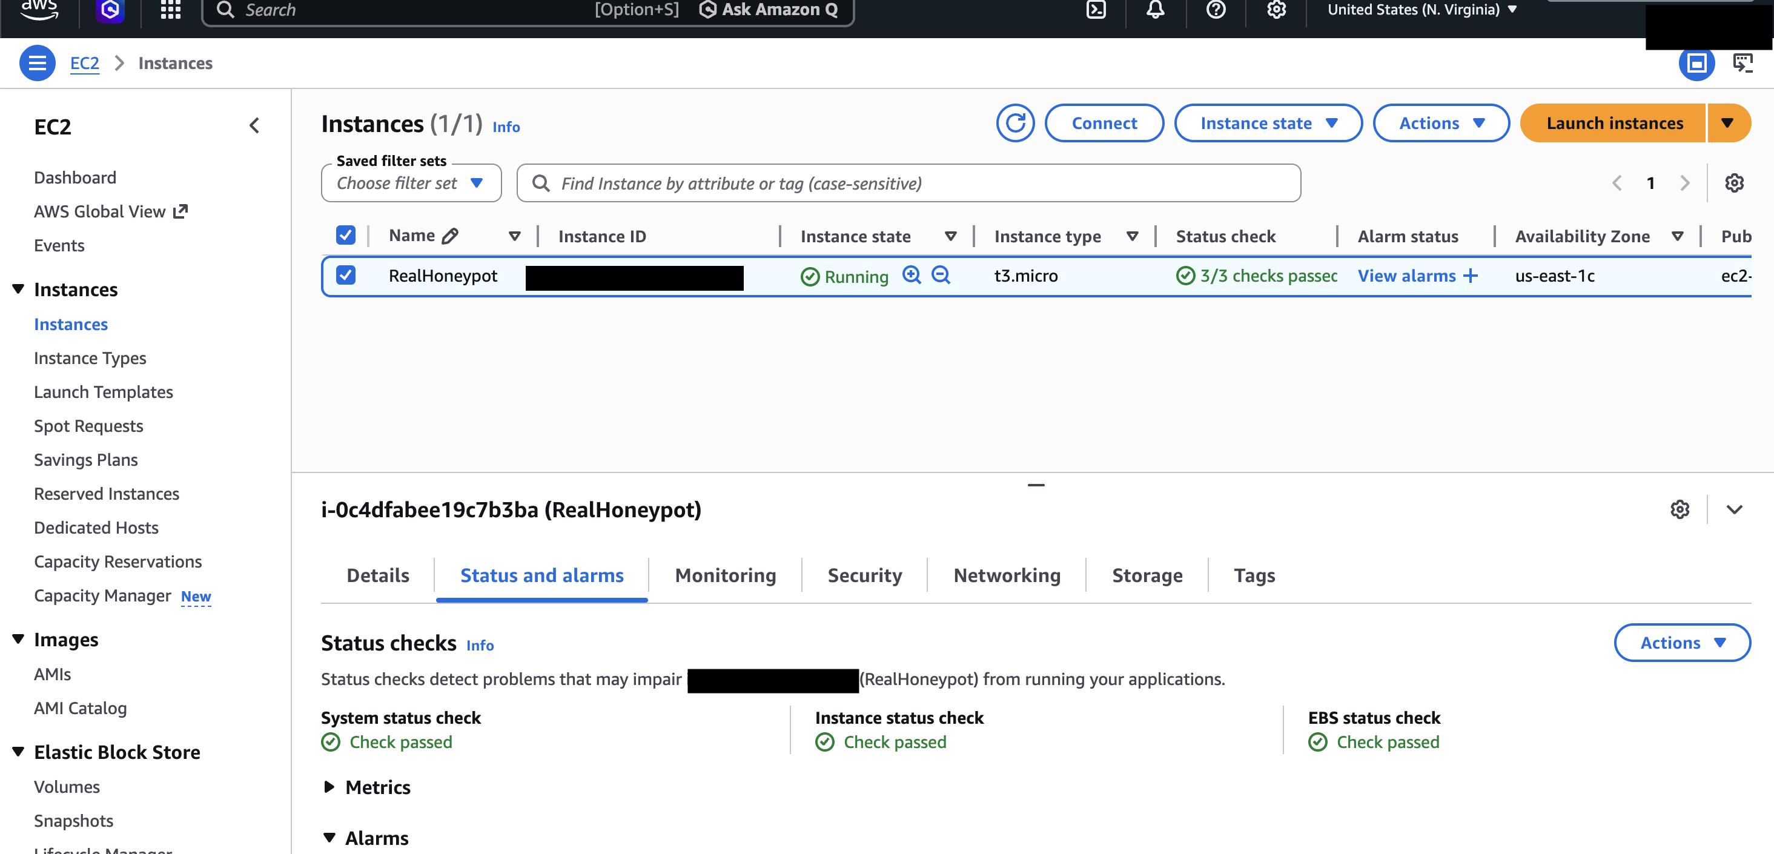Screen dimensions: 1774x854
Task: Expand the Metrics section
Action: [x=329, y=787]
